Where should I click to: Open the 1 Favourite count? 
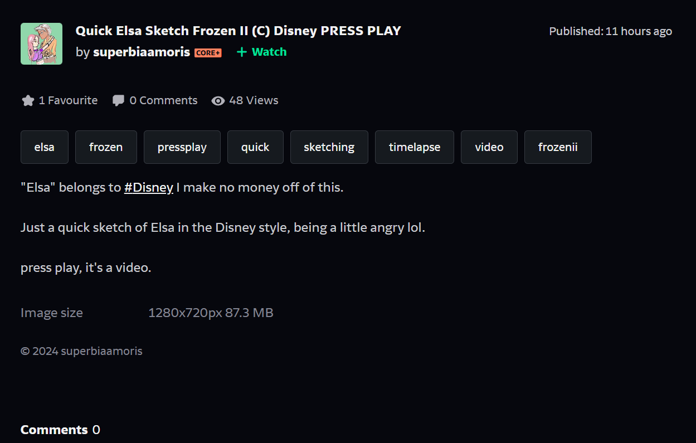pos(68,100)
